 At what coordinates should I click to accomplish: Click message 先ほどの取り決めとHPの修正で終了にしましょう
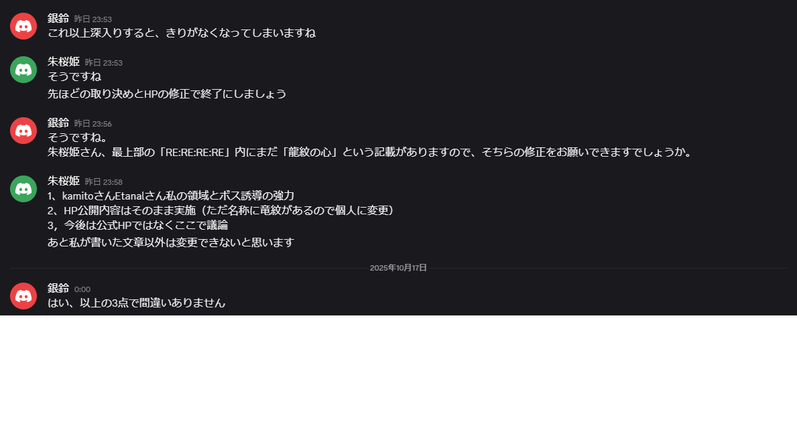pos(167,94)
